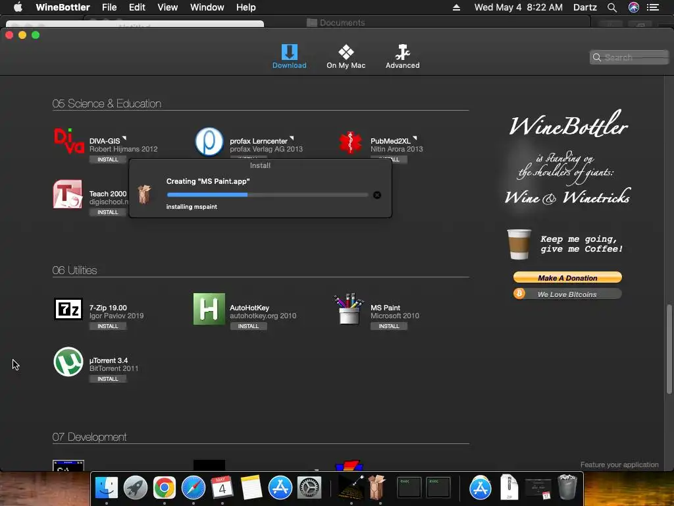Expand profax Lerncenter details arrow
The image size is (674, 506).
pos(292,138)
